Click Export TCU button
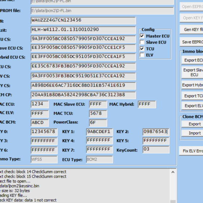Screen dimensions: 203x203 tap(192, 96)
